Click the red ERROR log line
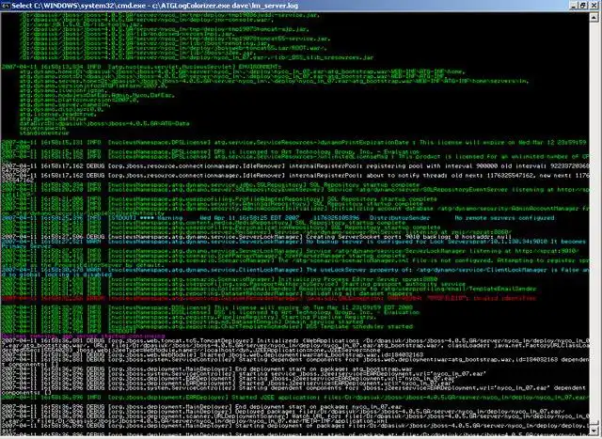The image size is (602, 439). 269,299
